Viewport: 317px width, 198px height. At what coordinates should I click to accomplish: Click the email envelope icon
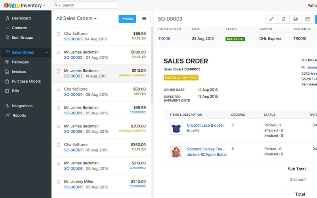(307, 19)
